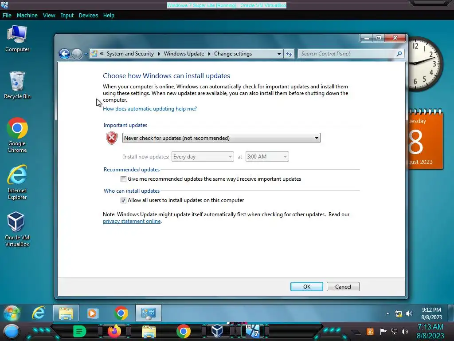Screen dimensions: 454x341
Task: Open the green notes app on host taskbar
Action: [x=79, y=331]
